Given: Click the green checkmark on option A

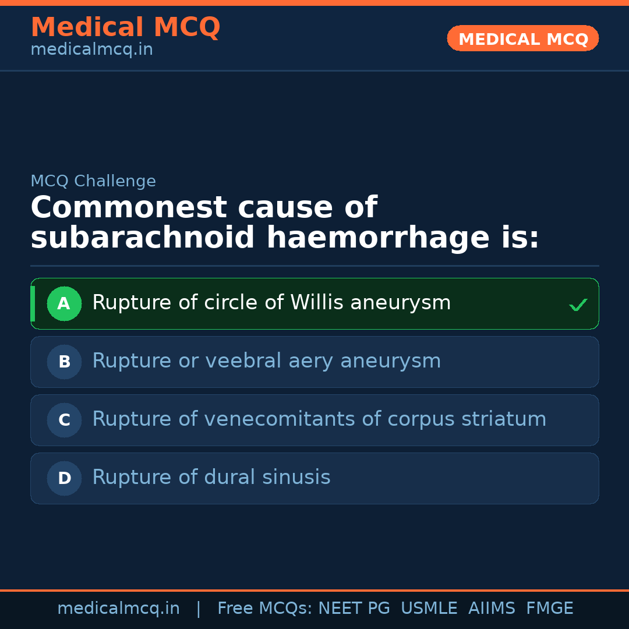Looking at the screenshot, I should [x=578, y=305].
